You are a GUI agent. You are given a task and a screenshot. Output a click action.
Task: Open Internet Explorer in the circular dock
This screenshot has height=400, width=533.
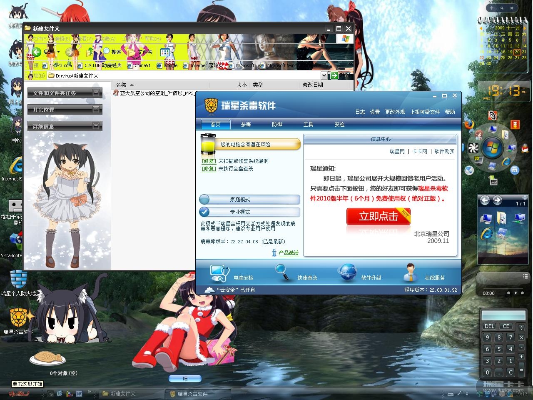pyautogui.click(x=506, y=162)
